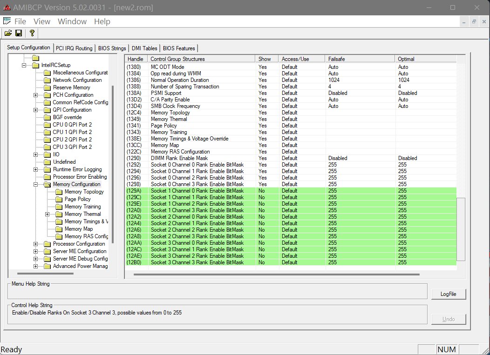Expand the IIO tree node
This screenshot has width=490, height=355.
point(35,154)
